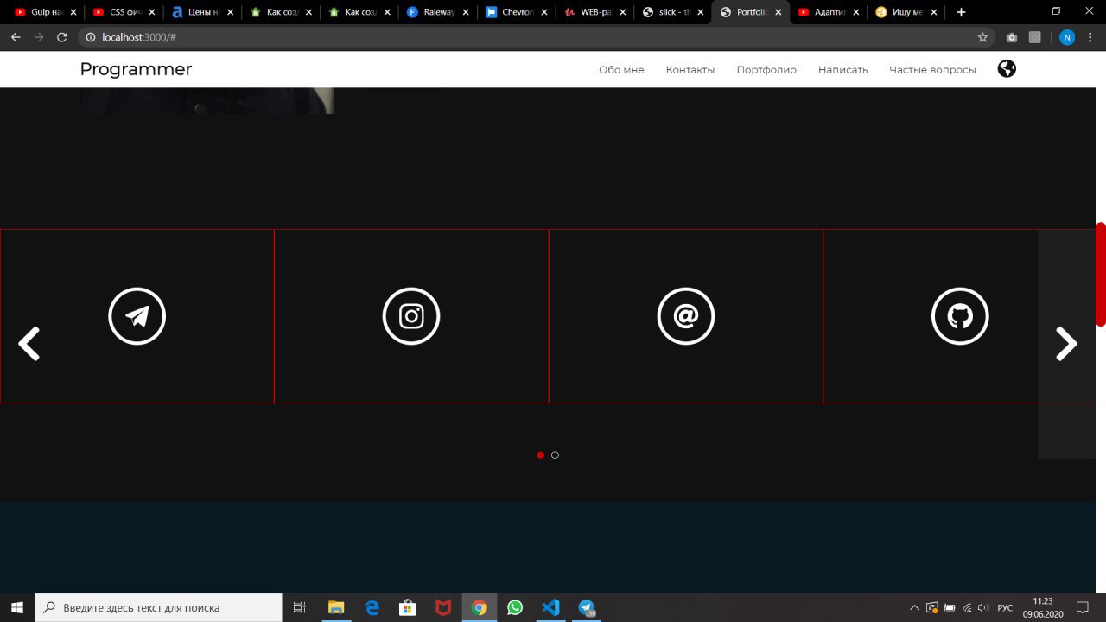The image size is (1106, 622).
Task: Go to the Контакты section
Action: click(x=690, y=70)
